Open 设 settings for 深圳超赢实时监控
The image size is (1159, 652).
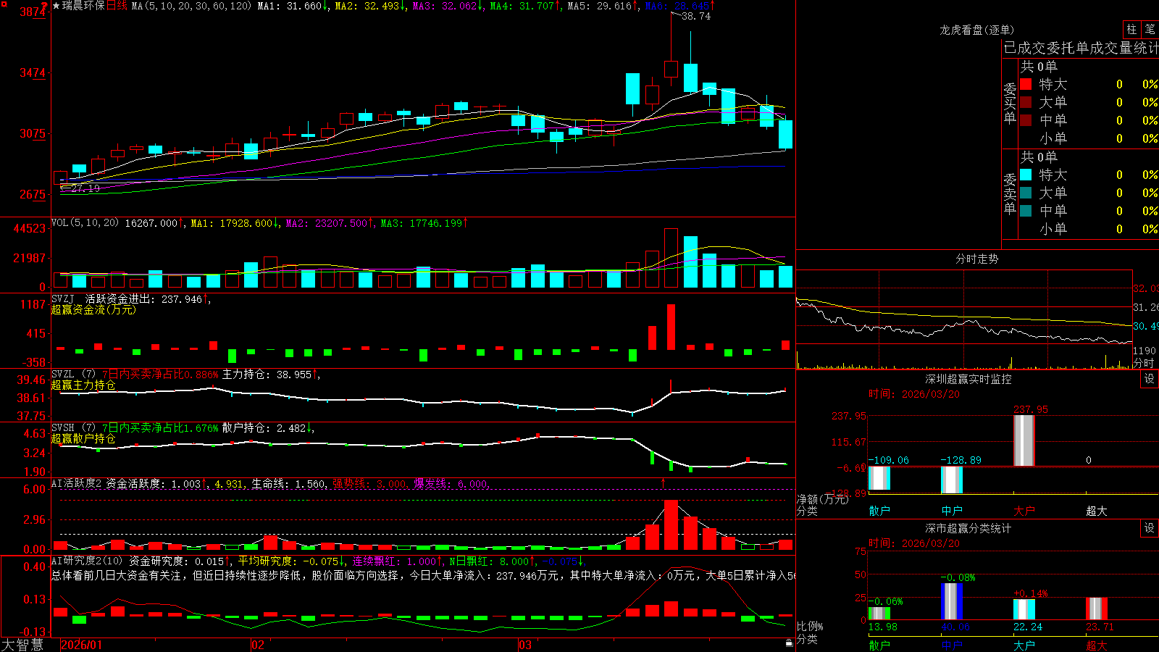click(x=1150, y=379)
